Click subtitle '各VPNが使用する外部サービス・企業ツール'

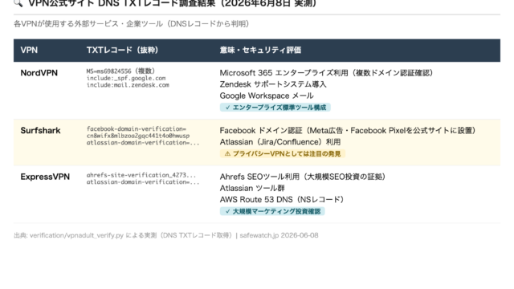[x=88, y=24]
